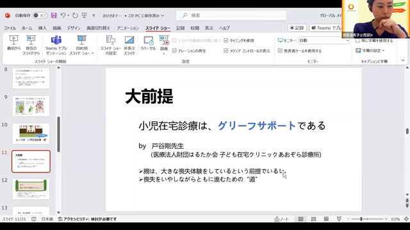Start slideshow from current slide (現在のスライドから)

click(x=31, y=45)
